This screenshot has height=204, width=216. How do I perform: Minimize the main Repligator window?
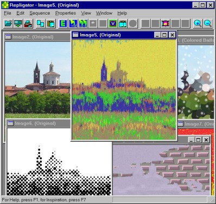pos(195,5)
